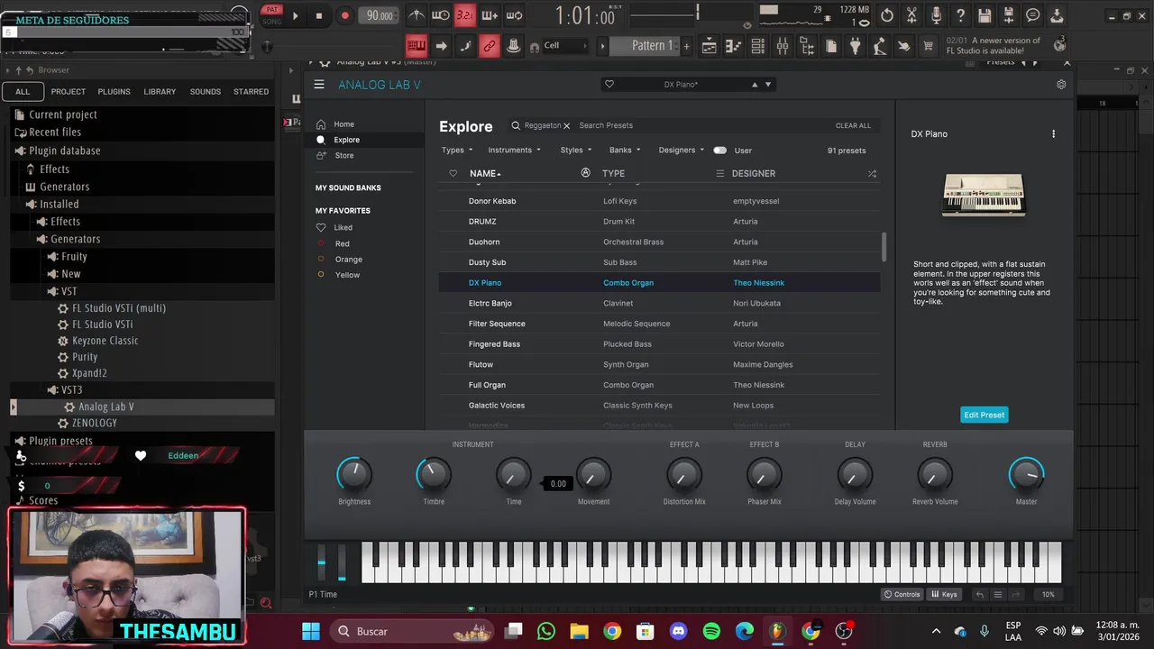
Task: Select next preset with down arrow
Action: tap(768, 85)
